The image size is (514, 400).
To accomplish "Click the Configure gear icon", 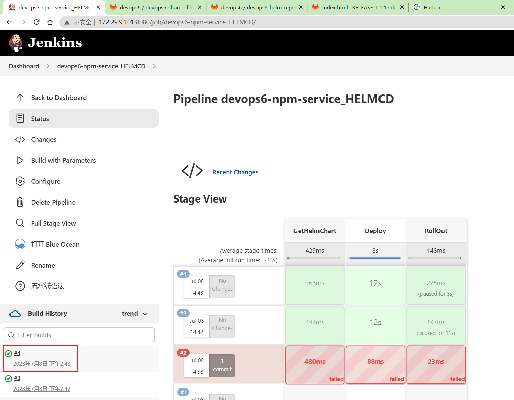I will tap(20, 181).
